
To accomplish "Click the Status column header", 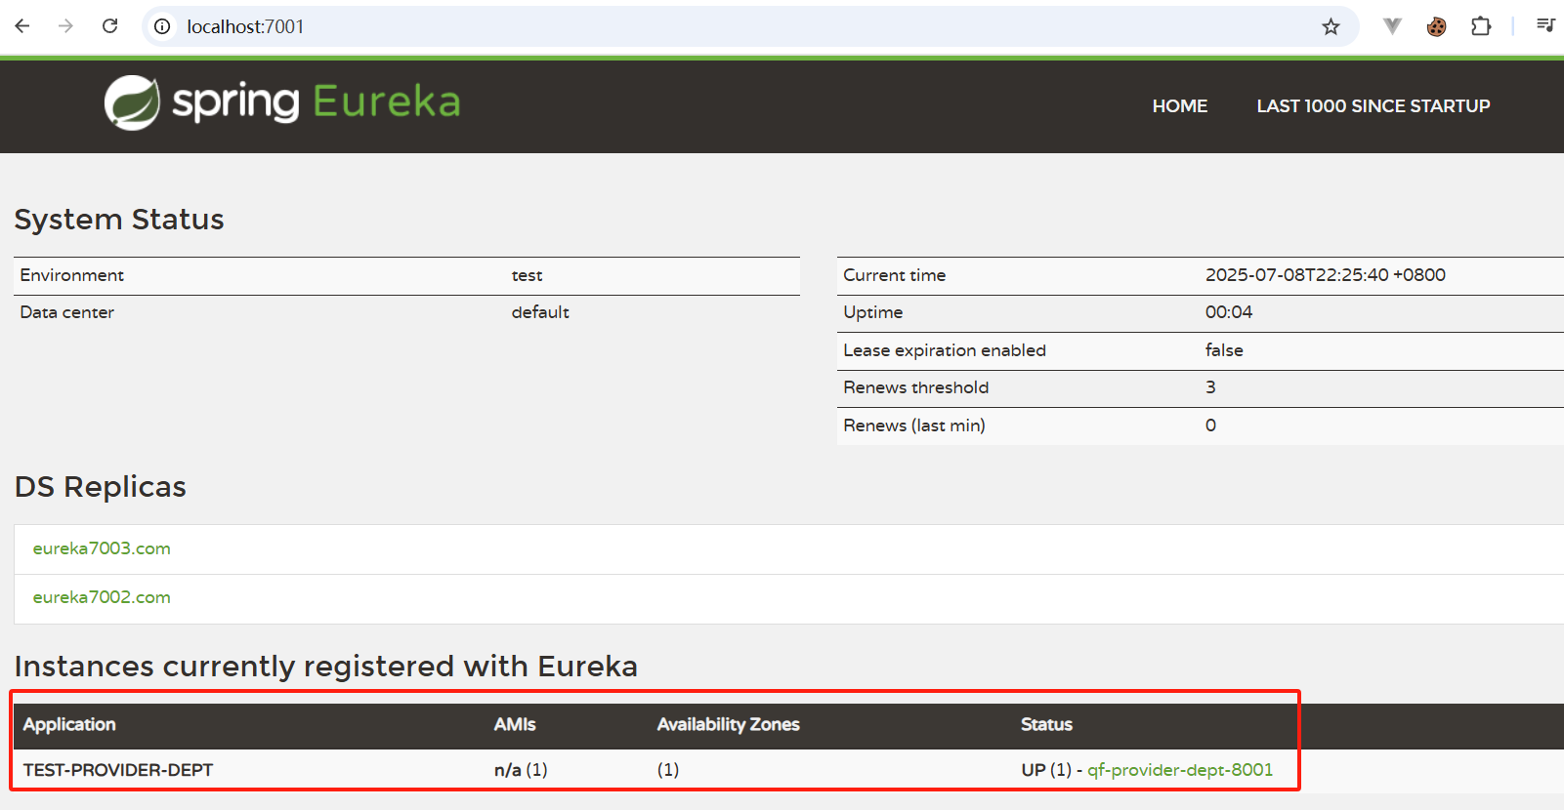I will coord(1046,724).
